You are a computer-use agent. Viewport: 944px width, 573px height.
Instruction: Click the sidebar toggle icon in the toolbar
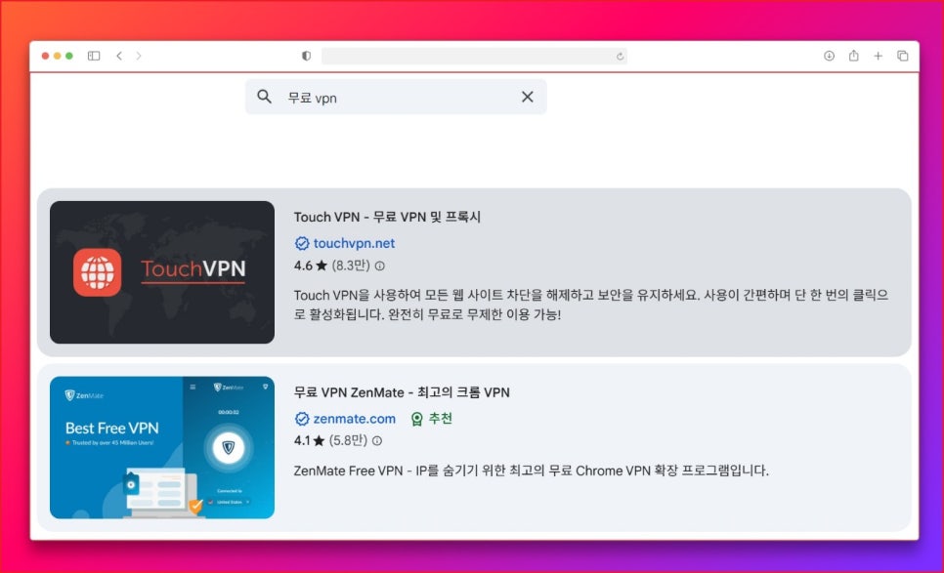click(93, 56)
